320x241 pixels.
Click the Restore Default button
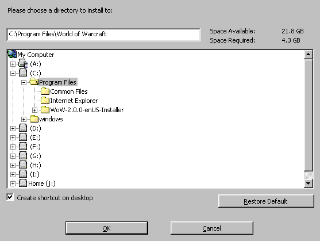tap(266, 201)
